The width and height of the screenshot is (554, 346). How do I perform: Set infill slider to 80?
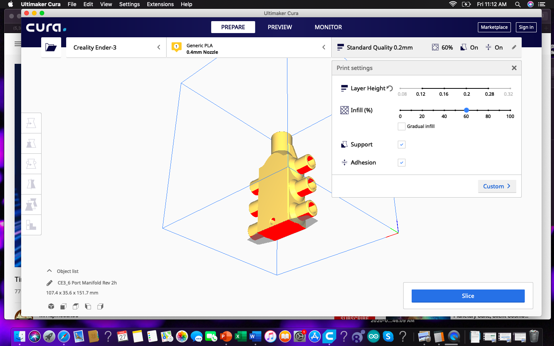(488, 110)
